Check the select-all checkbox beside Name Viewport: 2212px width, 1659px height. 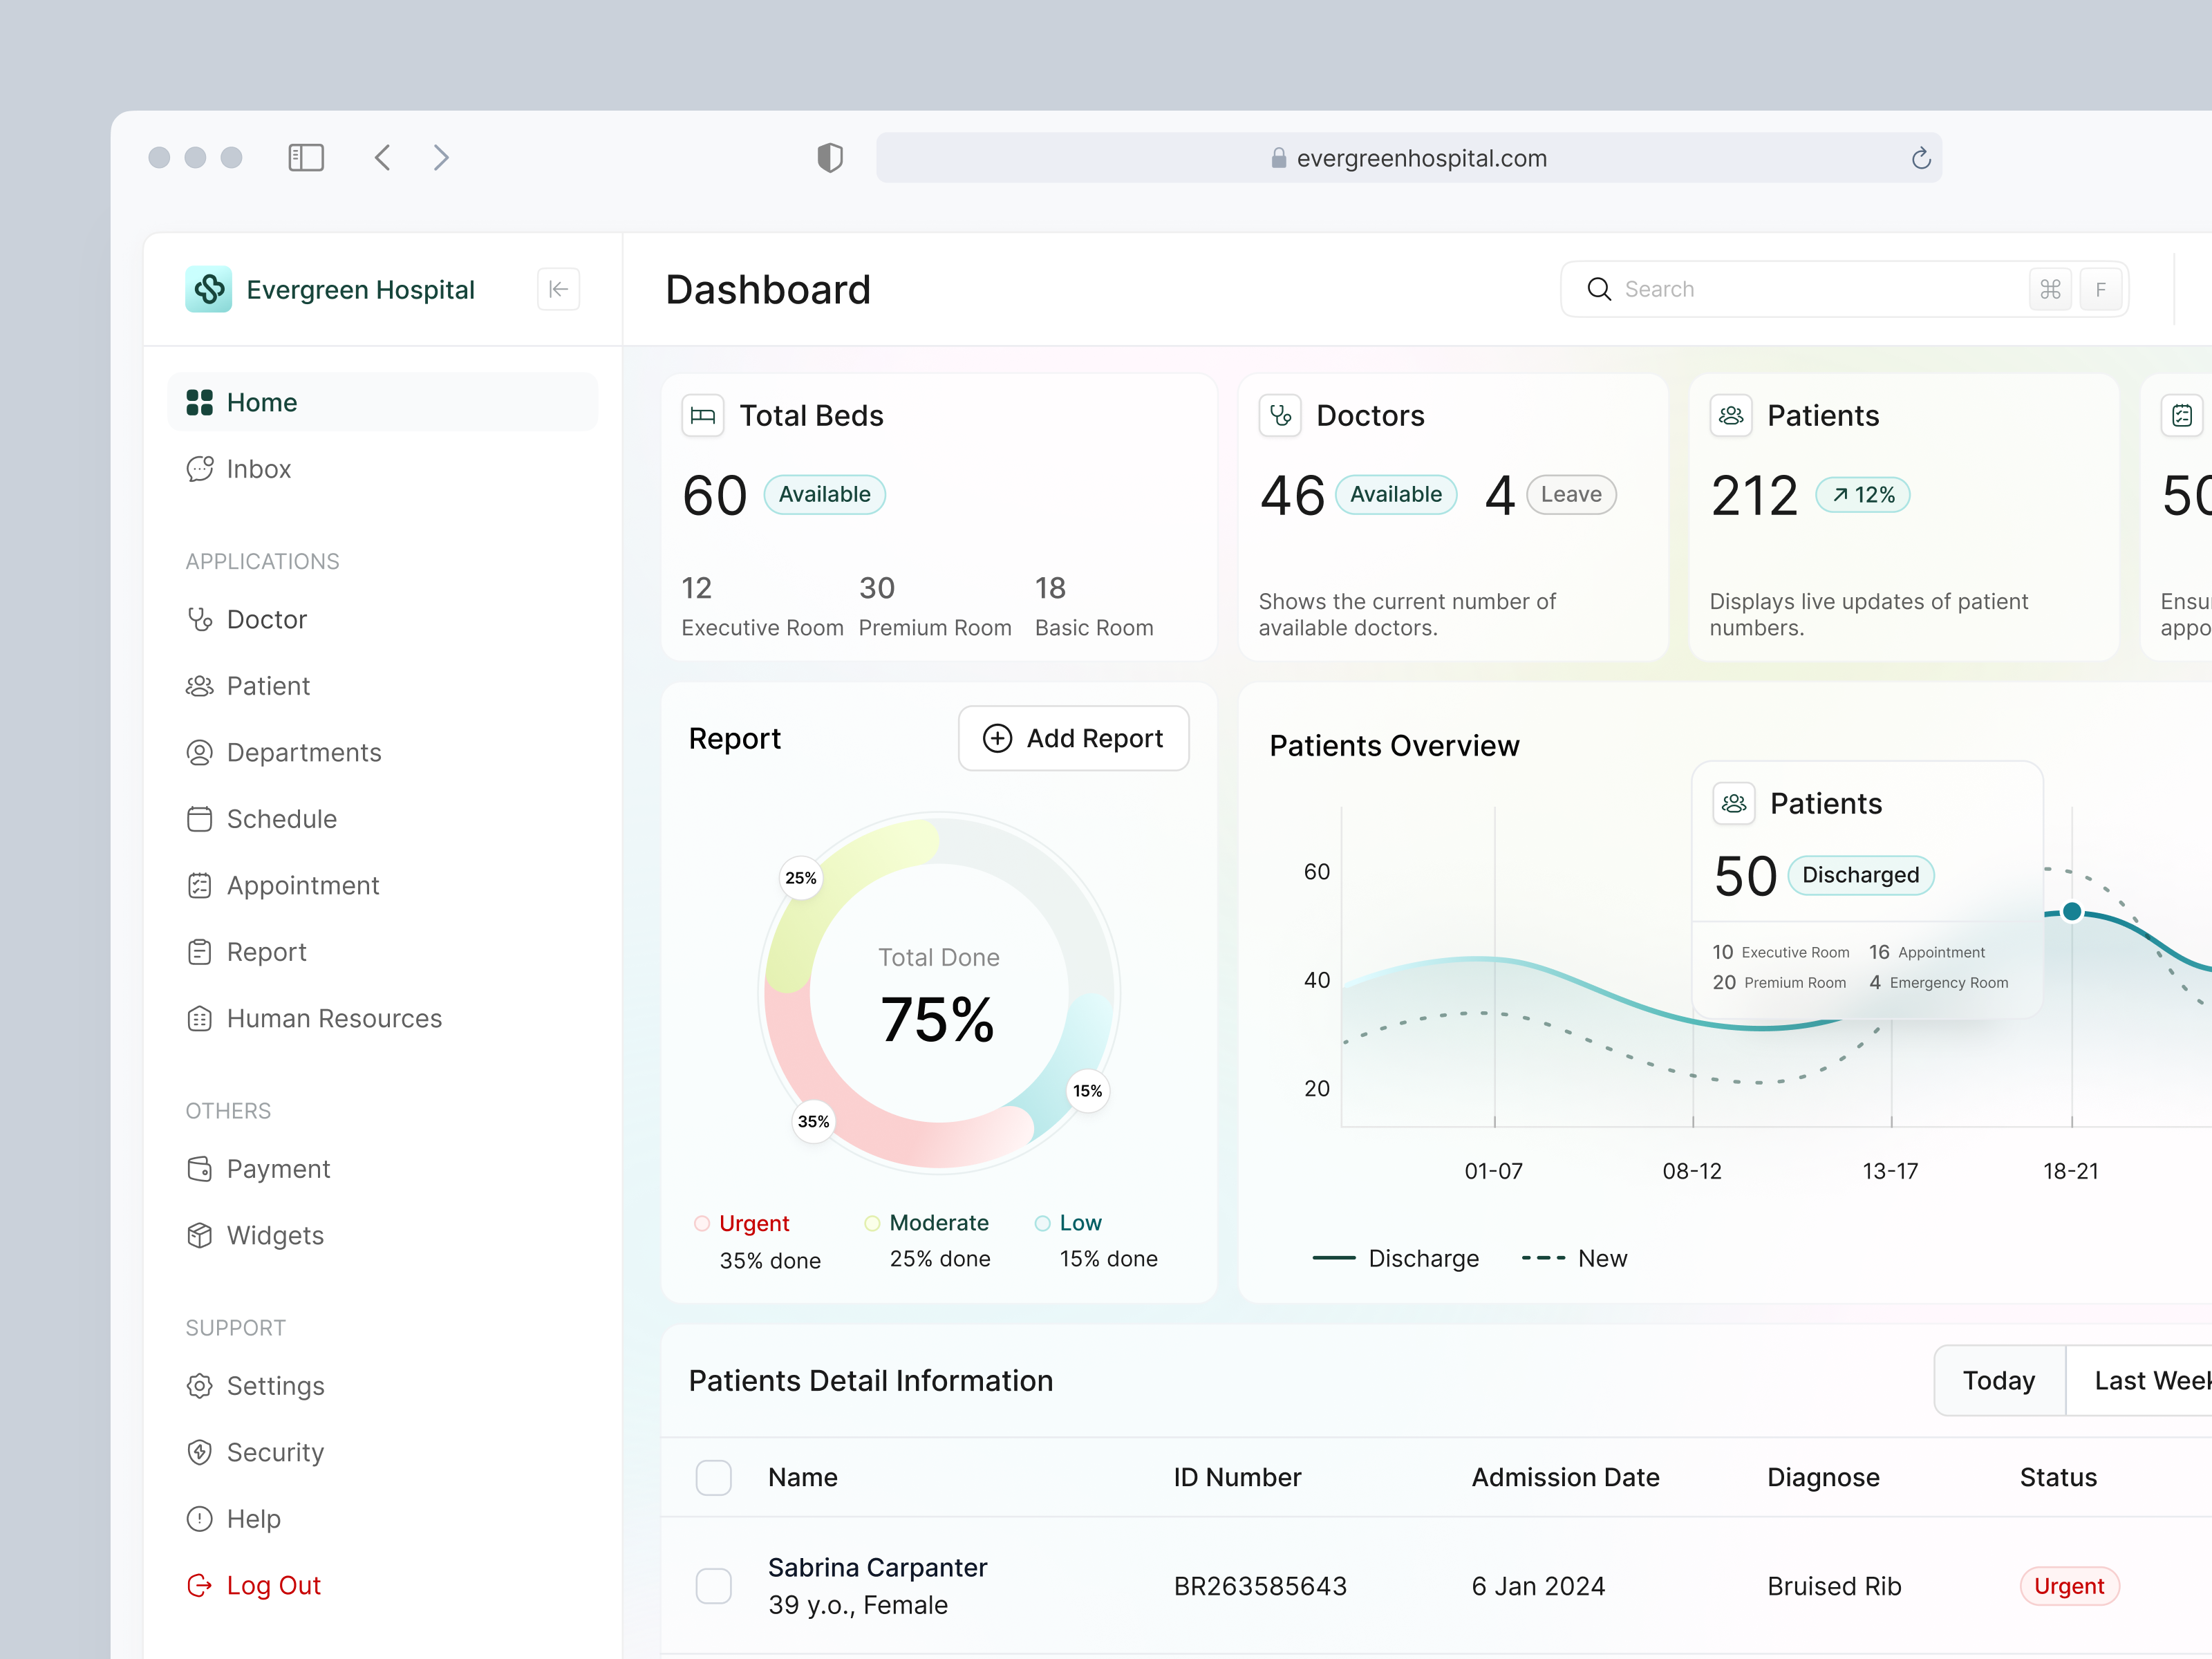click(x=713, y=1477)
